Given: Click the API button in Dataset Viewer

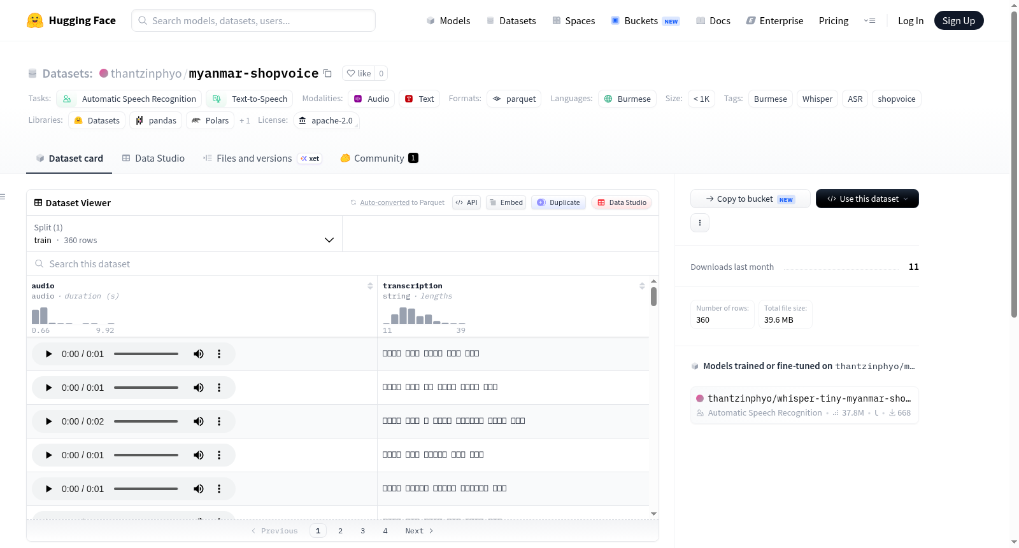Looking at the screenshot, I should pyautogui.click(x=466, y=202).
